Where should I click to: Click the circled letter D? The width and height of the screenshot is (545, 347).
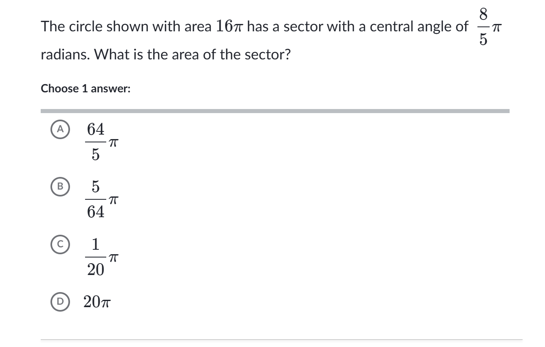point(60,302)
